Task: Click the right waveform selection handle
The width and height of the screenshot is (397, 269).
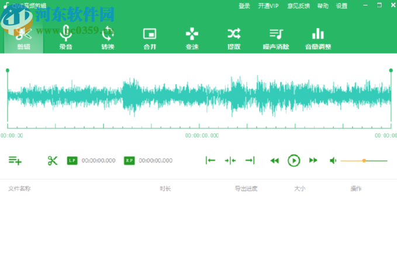Action: click(x=391, y=70)
